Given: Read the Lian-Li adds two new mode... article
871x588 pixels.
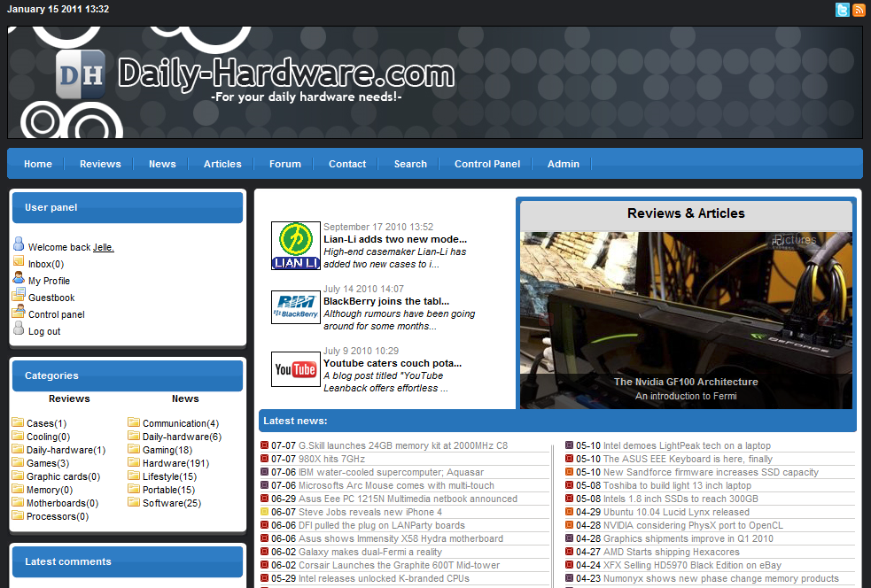Looking at the screenshot, I should (395, 239).
